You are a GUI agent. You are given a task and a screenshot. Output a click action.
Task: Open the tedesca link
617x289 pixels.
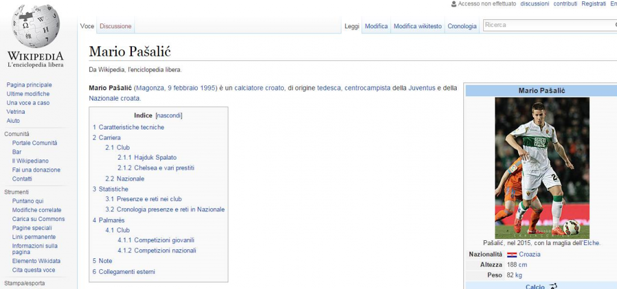(x=329, y=88)
